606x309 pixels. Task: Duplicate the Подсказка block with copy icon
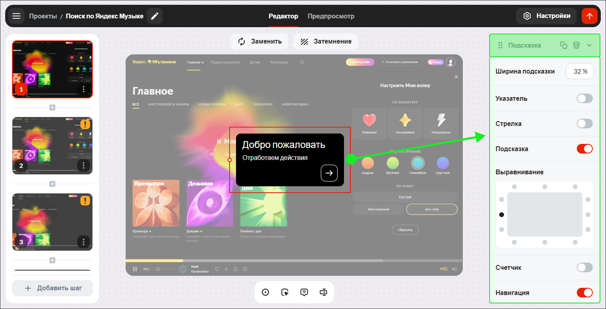coord(563,45)
